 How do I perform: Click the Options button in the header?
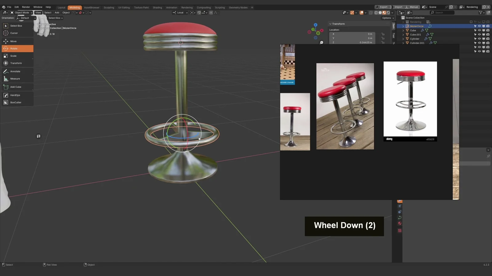coord(387,18)
